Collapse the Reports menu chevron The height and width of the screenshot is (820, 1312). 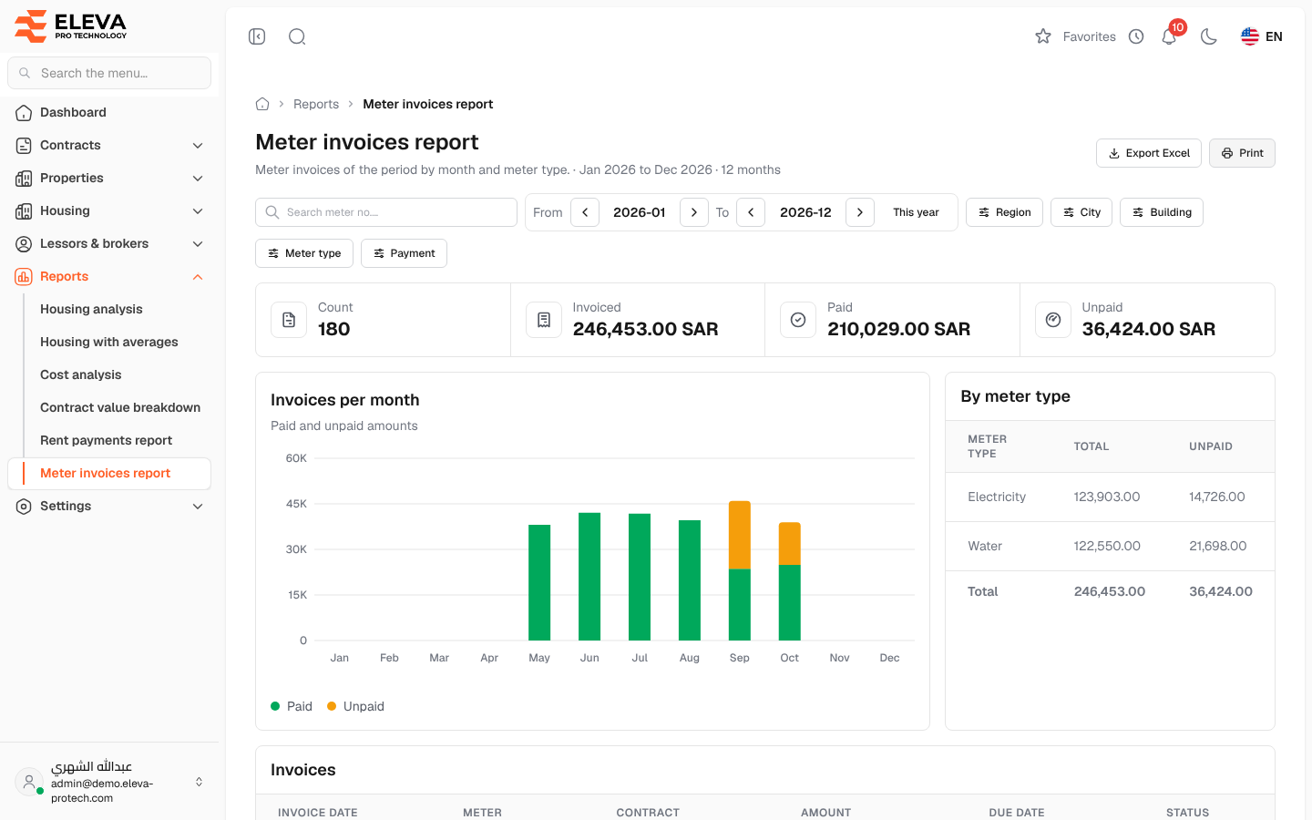(198, 276)
